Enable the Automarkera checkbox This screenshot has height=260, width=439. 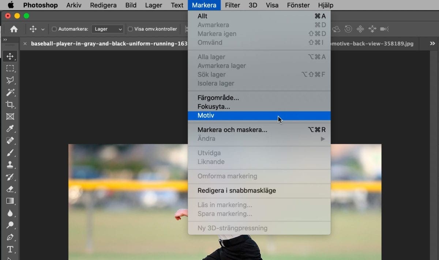54,29
